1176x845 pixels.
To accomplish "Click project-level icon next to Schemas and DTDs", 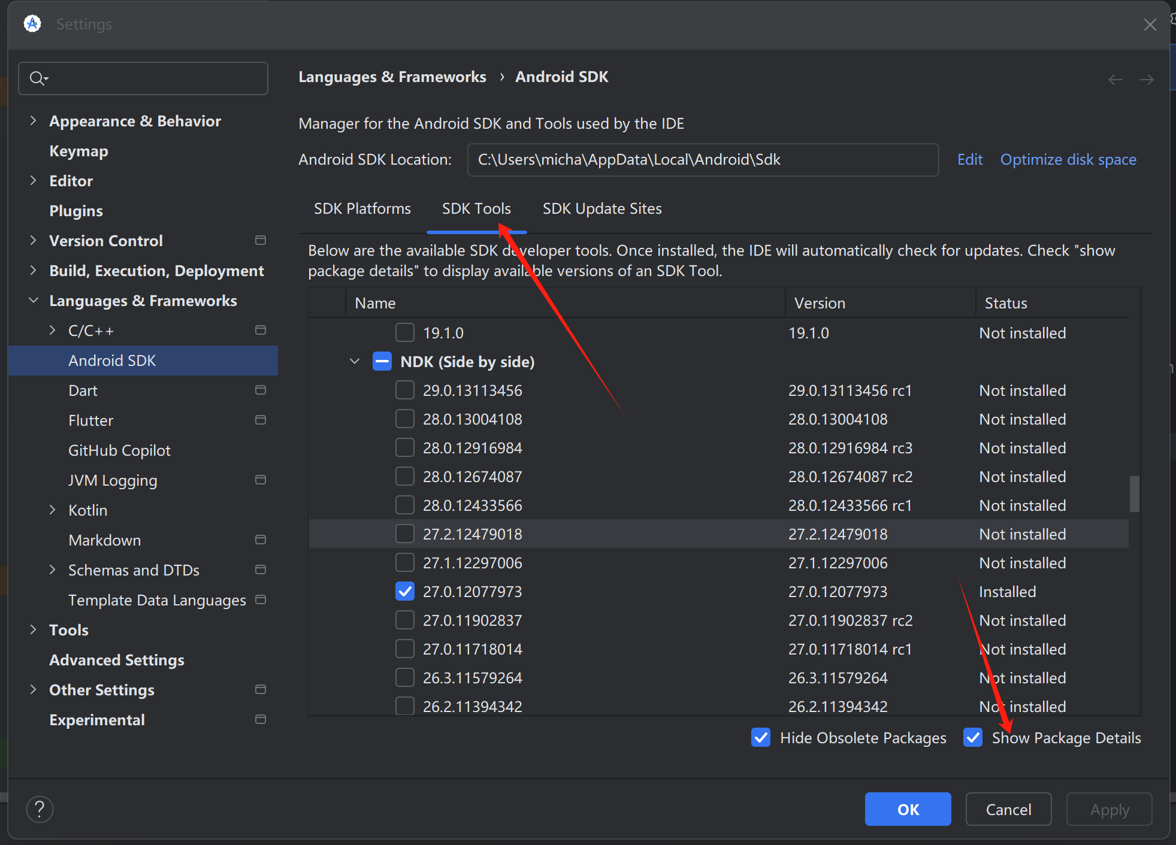I will (x=261, y=570).
